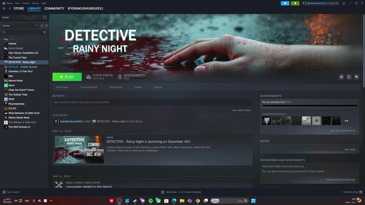
Task: Click Add a Game
Action: [13, 192]
